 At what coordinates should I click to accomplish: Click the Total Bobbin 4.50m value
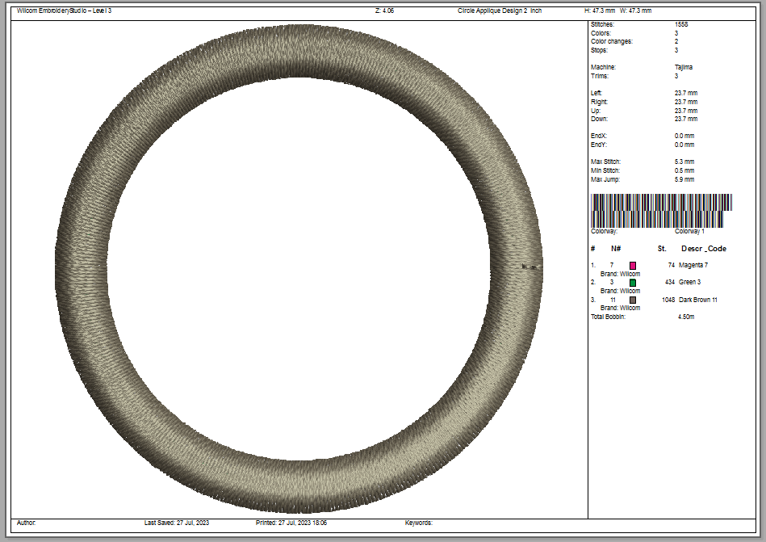pos(685,317)
